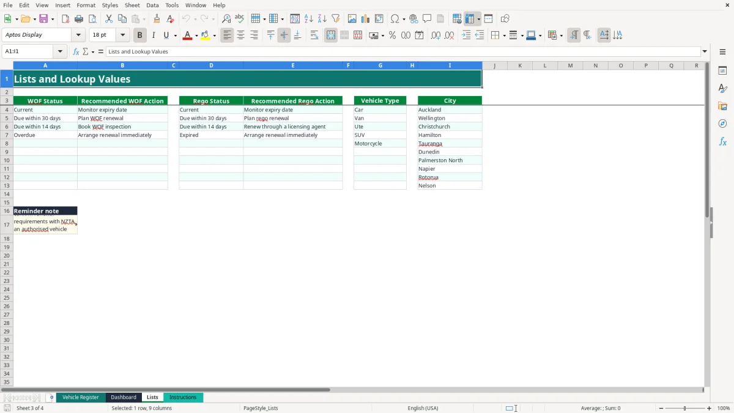Toggle Merge and Center Cells

[330, 35]
